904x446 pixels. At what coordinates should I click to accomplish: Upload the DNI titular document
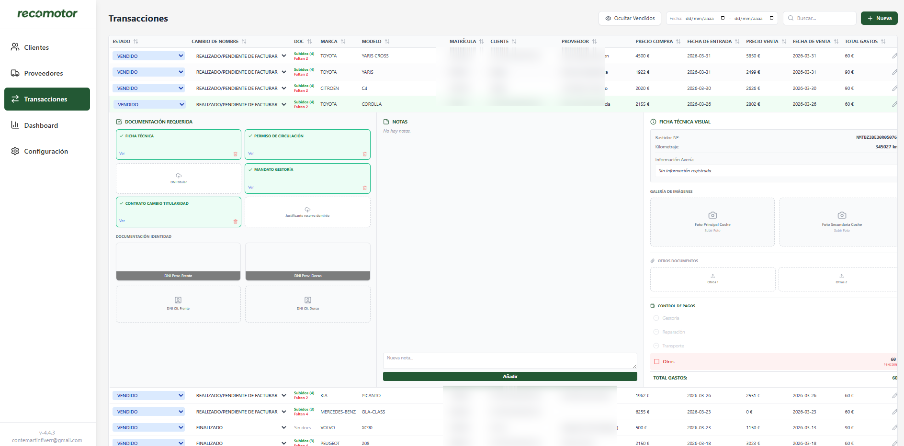[179, 178]
